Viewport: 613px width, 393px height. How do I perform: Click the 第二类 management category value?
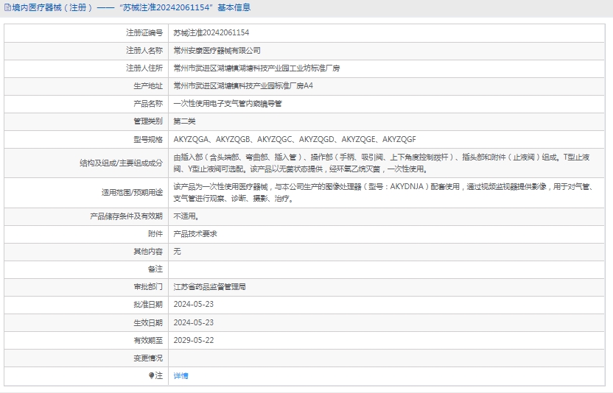(184, 121)
